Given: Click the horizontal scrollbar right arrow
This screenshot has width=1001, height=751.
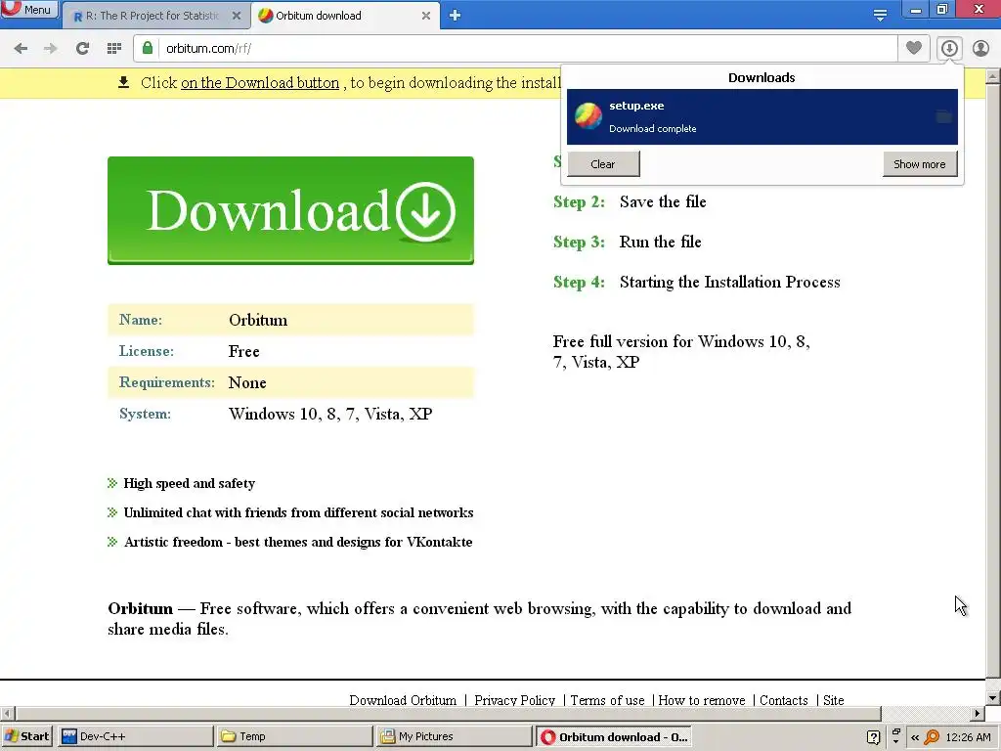Looking at the screenshot, I should coord(978,713).
